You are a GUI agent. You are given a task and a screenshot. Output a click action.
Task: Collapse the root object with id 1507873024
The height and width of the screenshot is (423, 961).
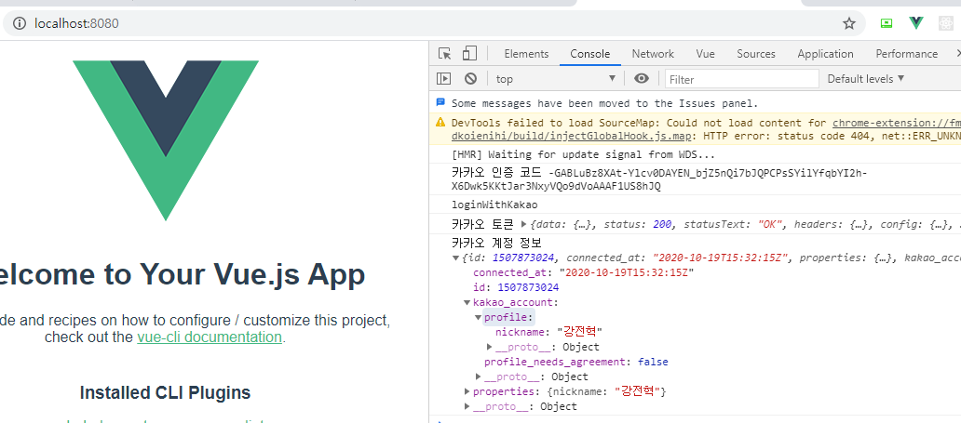455,258
